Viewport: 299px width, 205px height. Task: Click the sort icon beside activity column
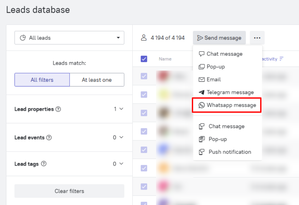pyautogui.click(x=281, y=59)
